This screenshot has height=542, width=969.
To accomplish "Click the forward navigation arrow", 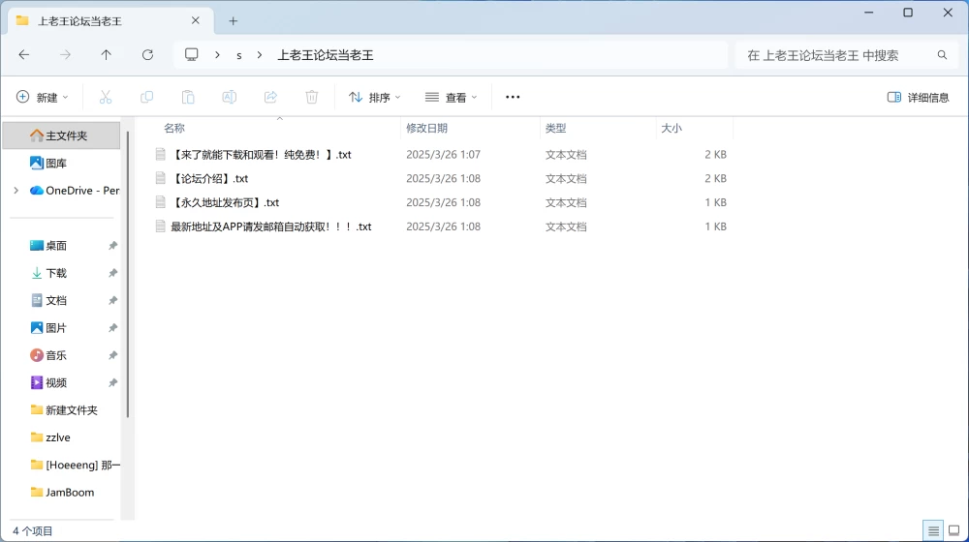I will pyautogui.click(x=65, y=55).
